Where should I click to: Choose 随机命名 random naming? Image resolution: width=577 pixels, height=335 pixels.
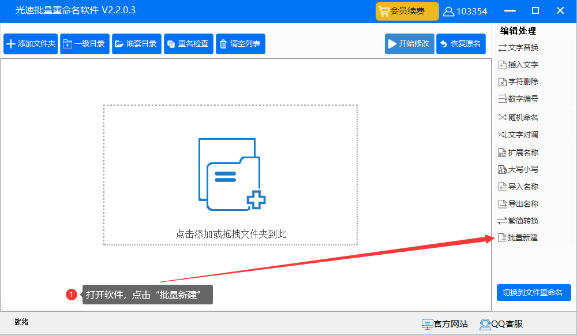tap(518, 117)
